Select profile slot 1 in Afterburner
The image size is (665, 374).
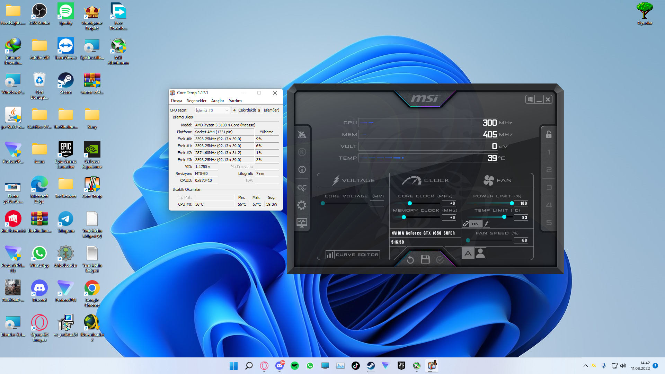(x=548, y=152)
